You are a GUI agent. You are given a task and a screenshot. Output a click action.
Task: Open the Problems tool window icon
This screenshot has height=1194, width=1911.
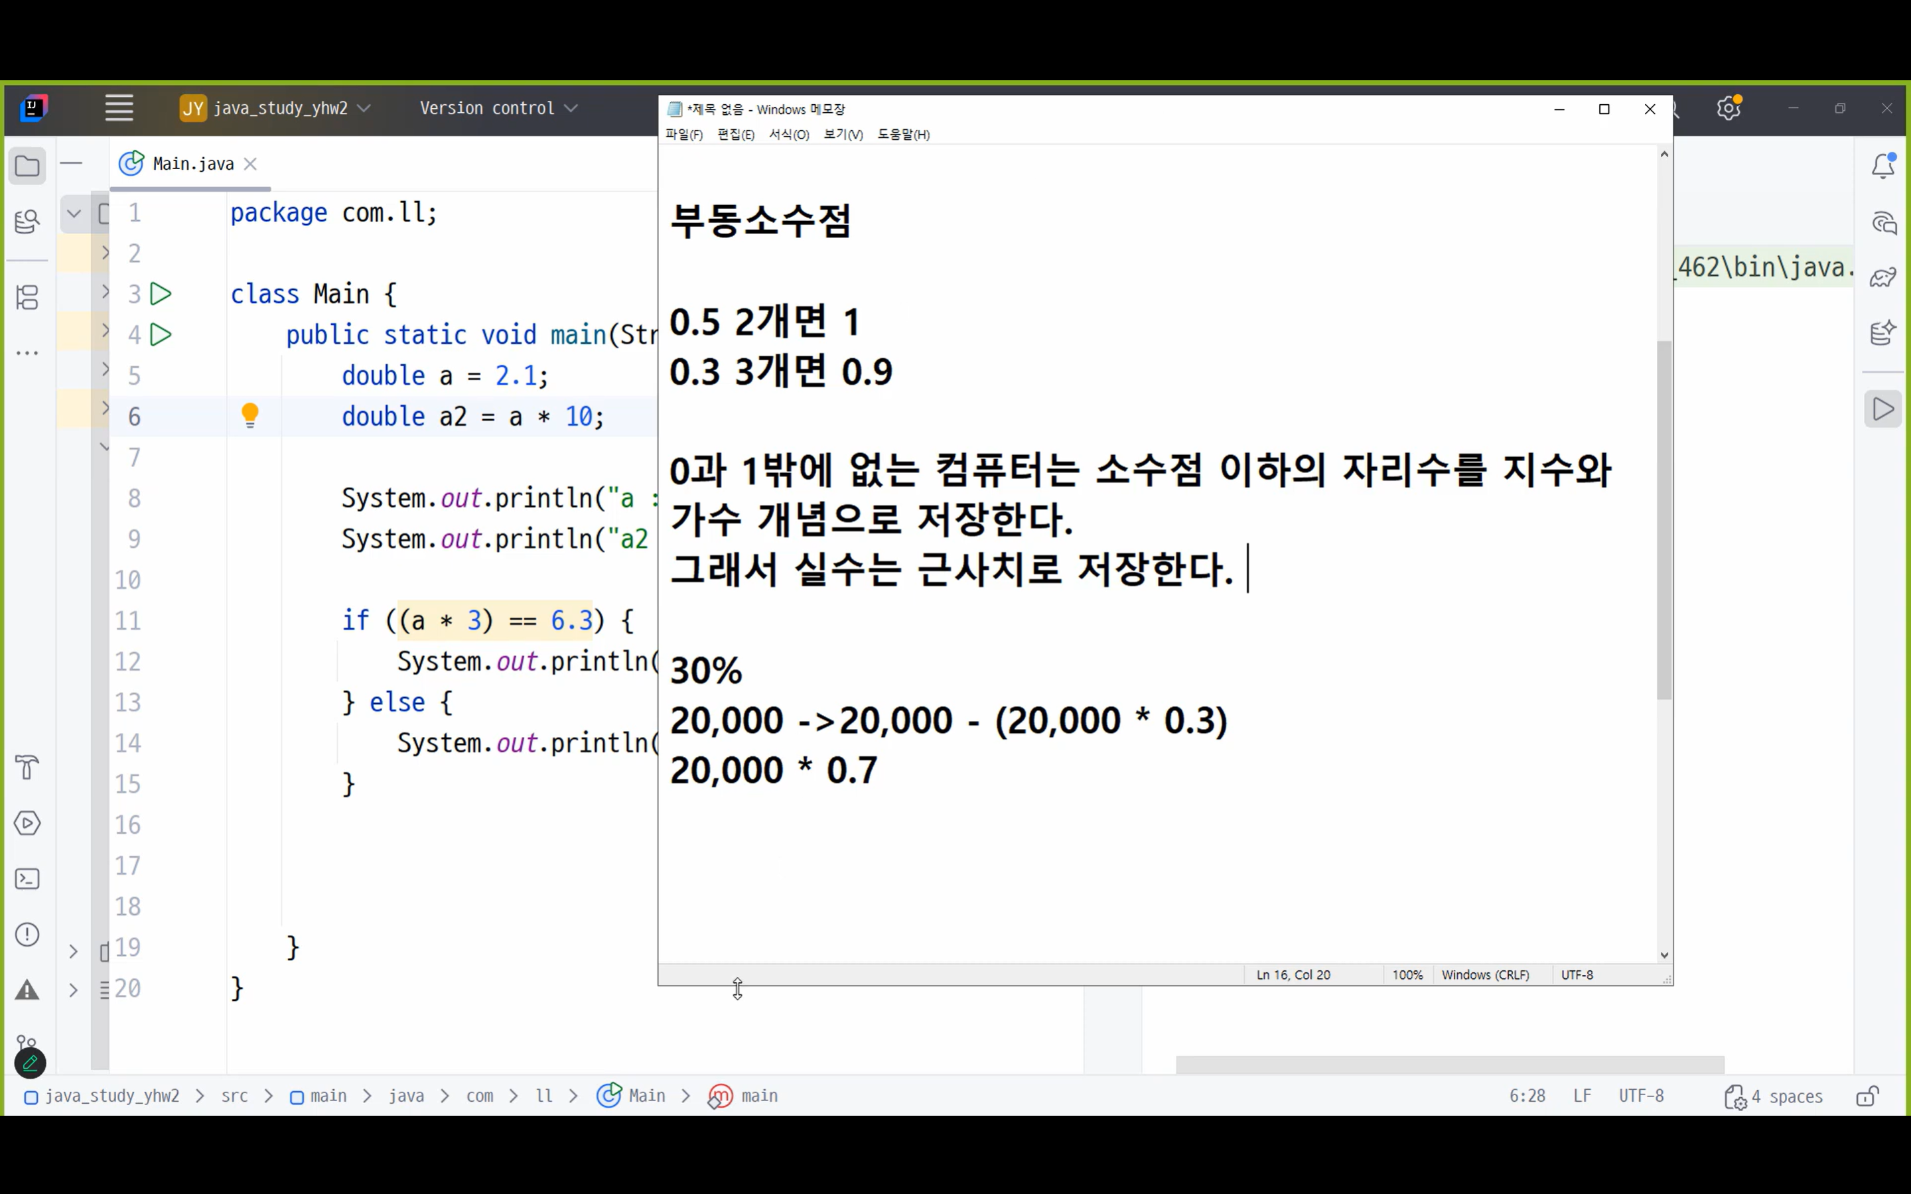pyautogui.click(x=28, y=935)
